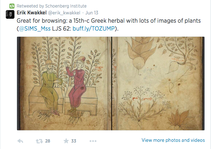Open the three-dot more options menu

[93, 141]
